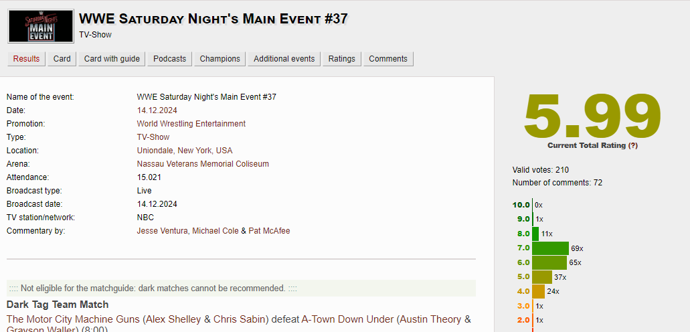Click the orange 4.0 rating bar
The height and width of the screenshot is (332, 690).
click(538, 291)
